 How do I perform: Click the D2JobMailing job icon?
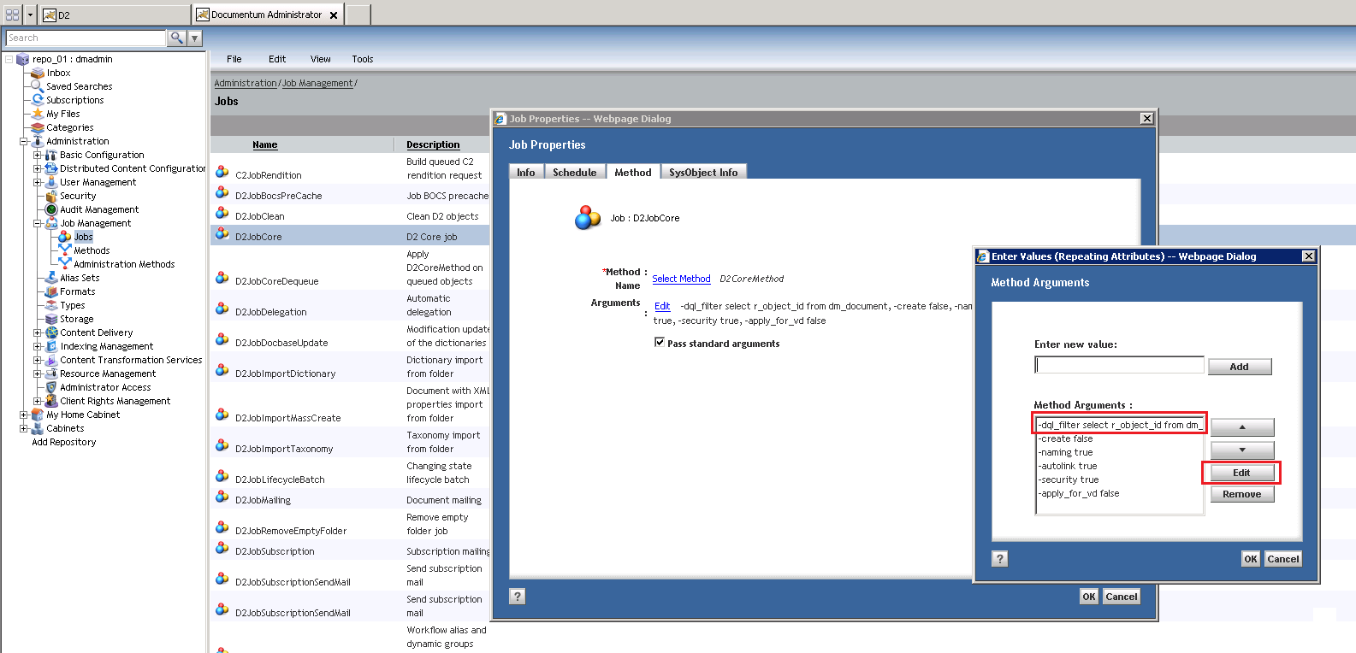(222, 497)
